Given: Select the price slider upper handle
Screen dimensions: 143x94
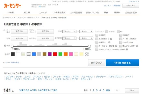Looking at the screenshot, I should tap(89, 46).
